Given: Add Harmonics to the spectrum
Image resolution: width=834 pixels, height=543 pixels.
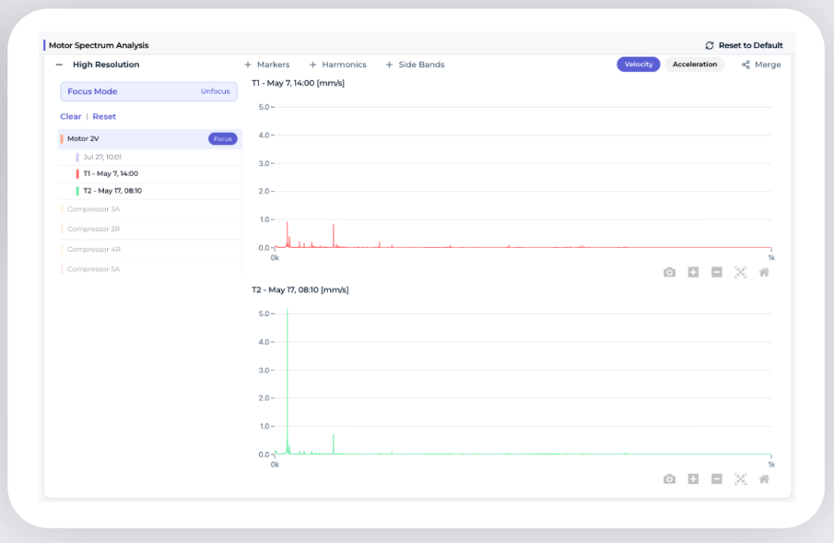Looking at the screenshot, I should [x=338, y=65].
